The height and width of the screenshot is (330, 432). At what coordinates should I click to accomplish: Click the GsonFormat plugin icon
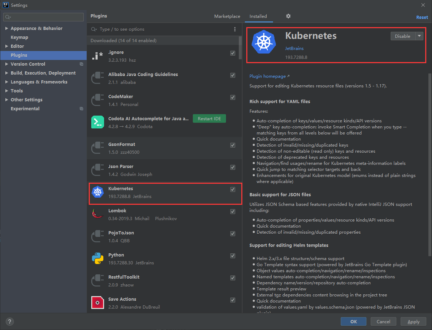[x=98, y=148]
